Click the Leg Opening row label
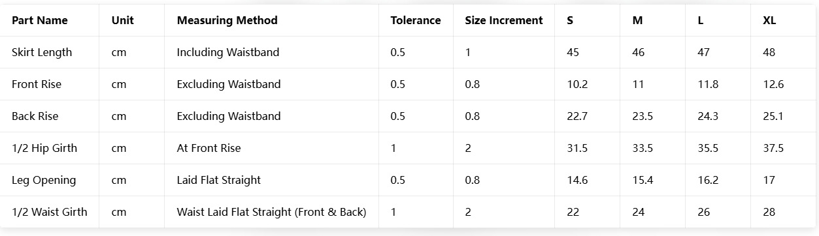Screen dimensions: 819x236 coord(44,180)
